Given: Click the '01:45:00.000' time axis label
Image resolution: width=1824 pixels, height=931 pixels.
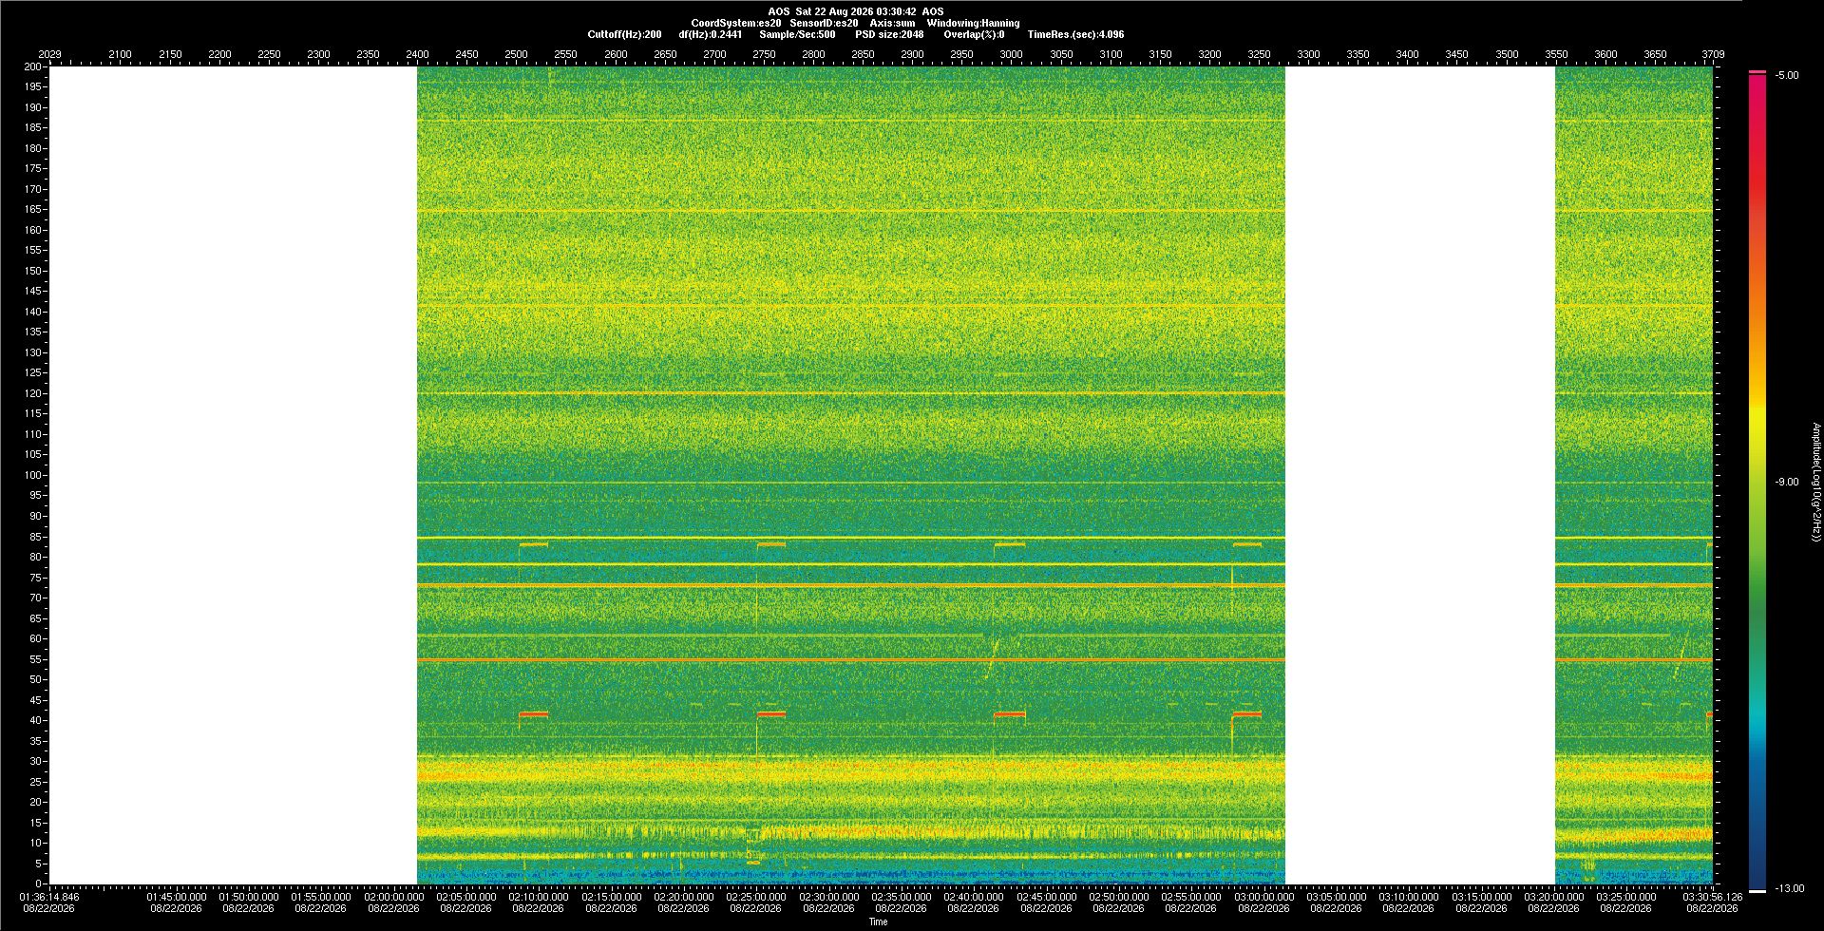Looking at the screenshot, I should click(x=177, y=896).
